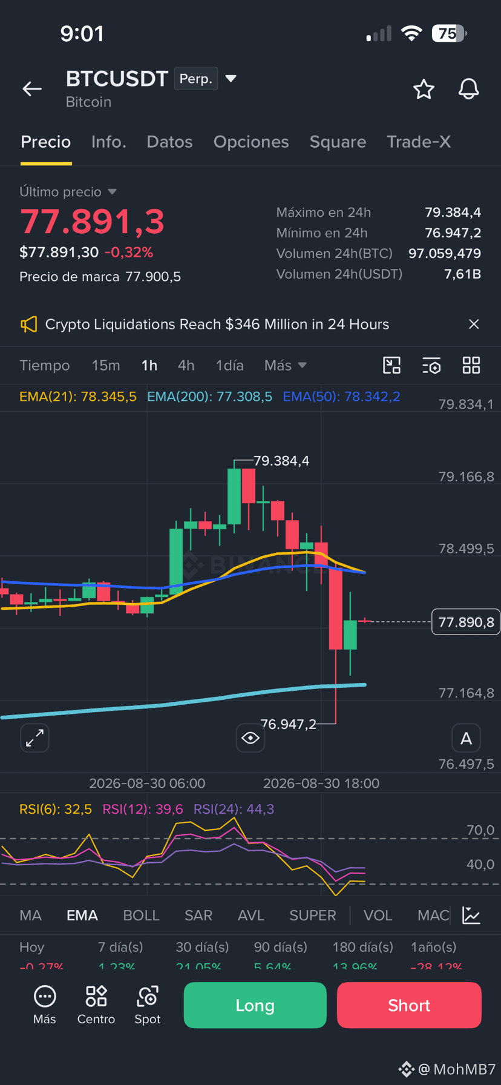
Task: Open chart indicator settings icon
Action: click(x=431, y=365)
